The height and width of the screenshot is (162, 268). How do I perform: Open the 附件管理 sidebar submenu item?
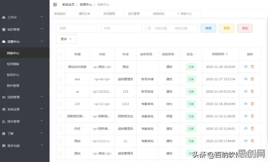pyautogui.click(x=13, y=86)
